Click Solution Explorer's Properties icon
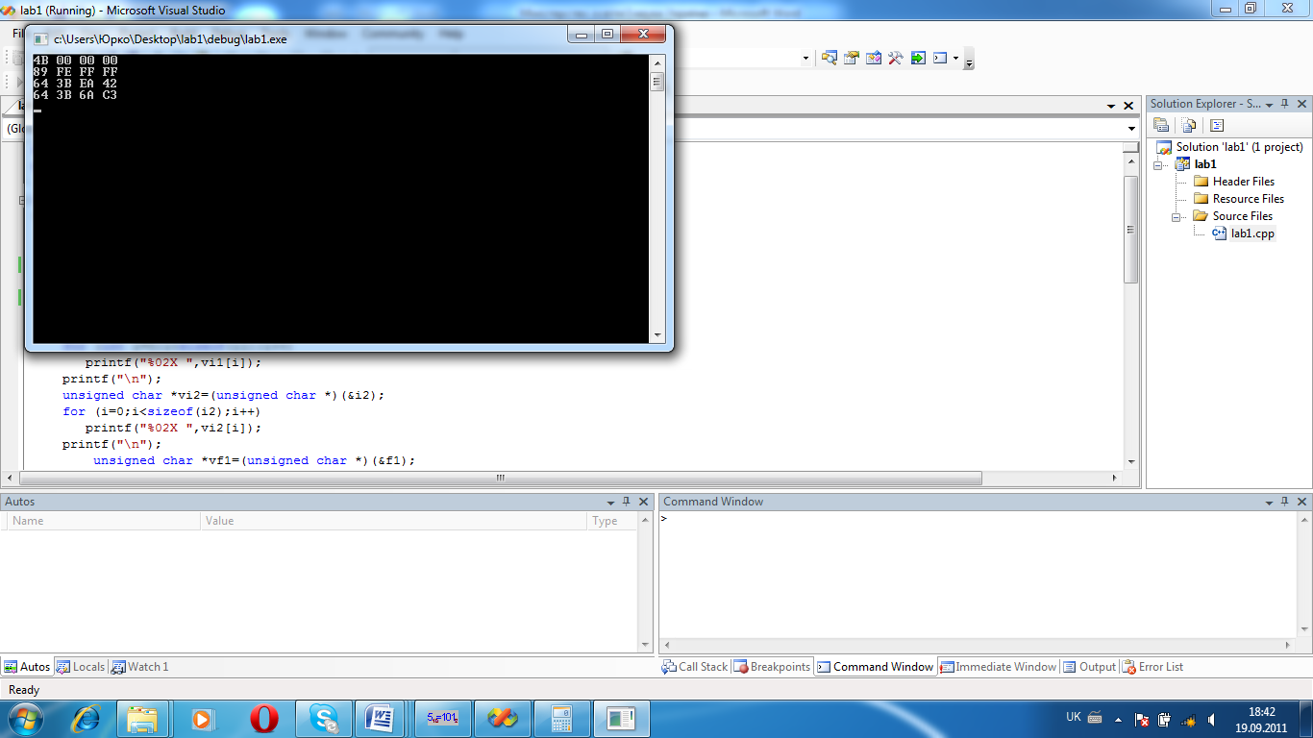Image resolution: width=1313 pixels, height=738 pixels. point(1161,125)
